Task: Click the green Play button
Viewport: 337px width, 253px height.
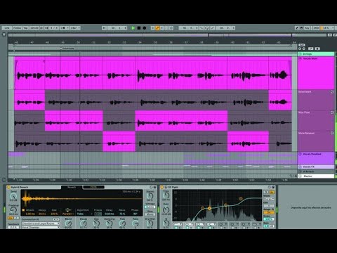Action: click(133, 28)
